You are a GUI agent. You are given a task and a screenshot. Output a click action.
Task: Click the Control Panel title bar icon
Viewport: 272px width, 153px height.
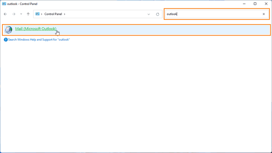pos(4,4)
